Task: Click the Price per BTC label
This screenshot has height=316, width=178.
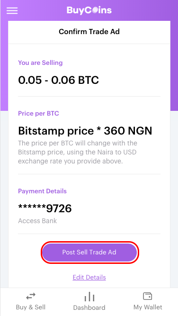Action: [x=38, y=113]
